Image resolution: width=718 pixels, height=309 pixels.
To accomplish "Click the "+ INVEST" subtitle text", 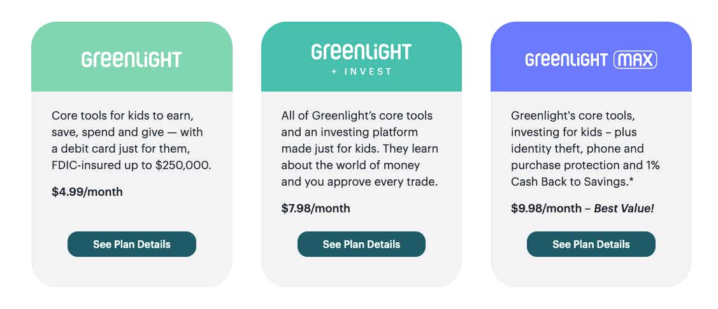I will click(x=361, y=72).
